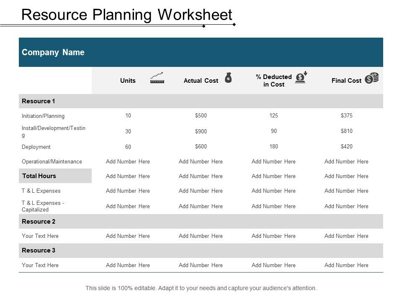Click the Final Cost column header
Image resolution: width=402 pixels, height=301 pixels.
346,81
